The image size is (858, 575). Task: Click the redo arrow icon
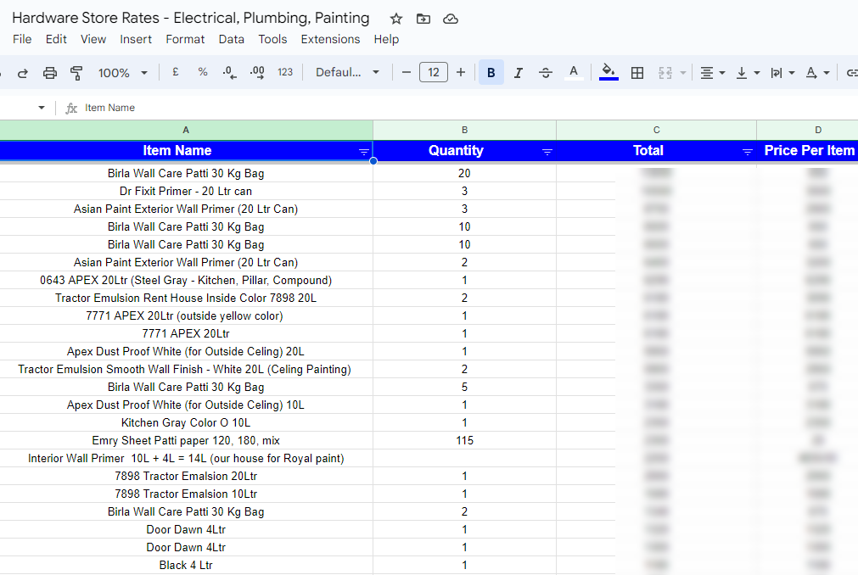[x=23, y=73]
